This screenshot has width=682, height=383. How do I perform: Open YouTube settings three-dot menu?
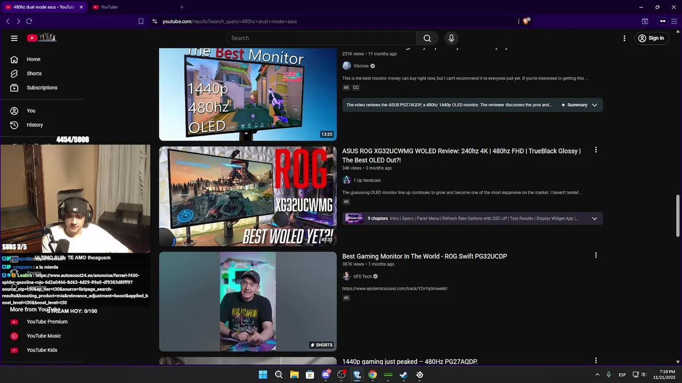[x=624, y=38]
